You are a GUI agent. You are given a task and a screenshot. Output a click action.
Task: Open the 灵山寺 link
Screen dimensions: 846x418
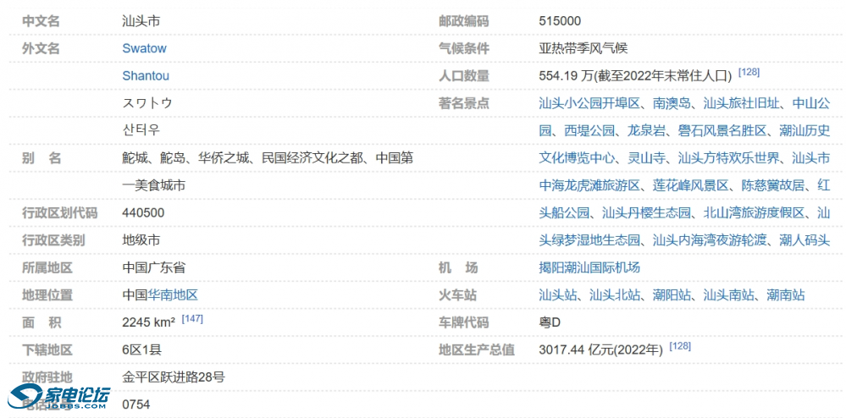(x=646, y=157)
